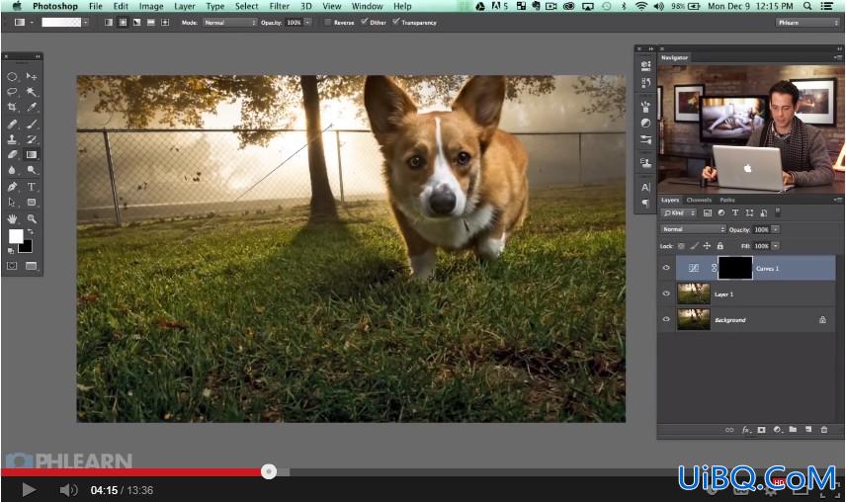Viewport: 846px width, 502px height.
Task: Switch to the Paths tab
Action: (x=727, y=200)
